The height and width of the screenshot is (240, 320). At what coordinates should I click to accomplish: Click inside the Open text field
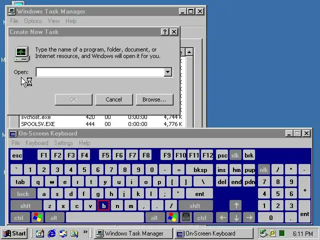click(x=100, y=72)
